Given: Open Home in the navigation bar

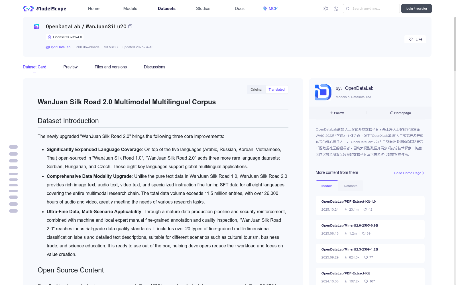Looking at the screenshot, I should tap(94, 9).
